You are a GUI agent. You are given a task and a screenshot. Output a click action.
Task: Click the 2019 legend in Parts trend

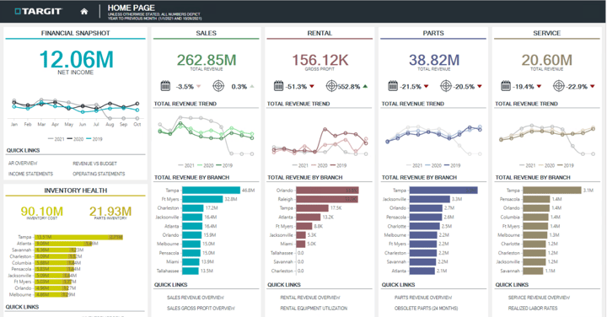(x=453, y=165)
